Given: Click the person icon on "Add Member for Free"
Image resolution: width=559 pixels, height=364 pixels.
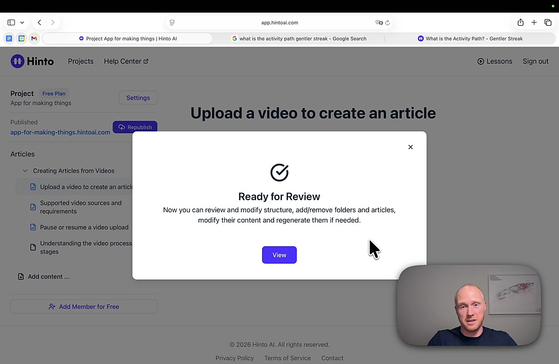Looking at the screenshot, I should point(52,306).
